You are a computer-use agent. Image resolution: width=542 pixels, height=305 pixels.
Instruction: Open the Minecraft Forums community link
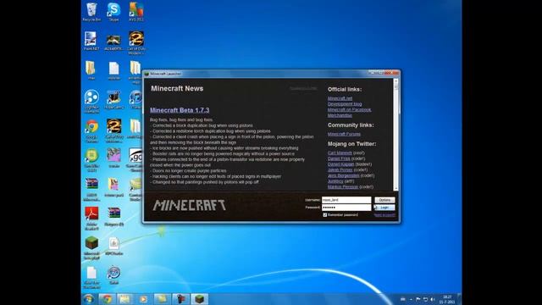(344, 134)
